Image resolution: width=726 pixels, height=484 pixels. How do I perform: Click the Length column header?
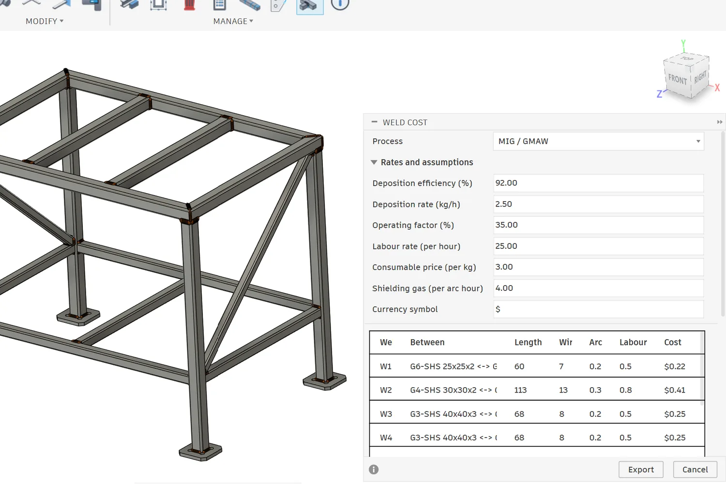(528, 342)
